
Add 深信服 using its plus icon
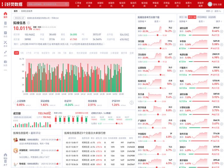[174, 44]
